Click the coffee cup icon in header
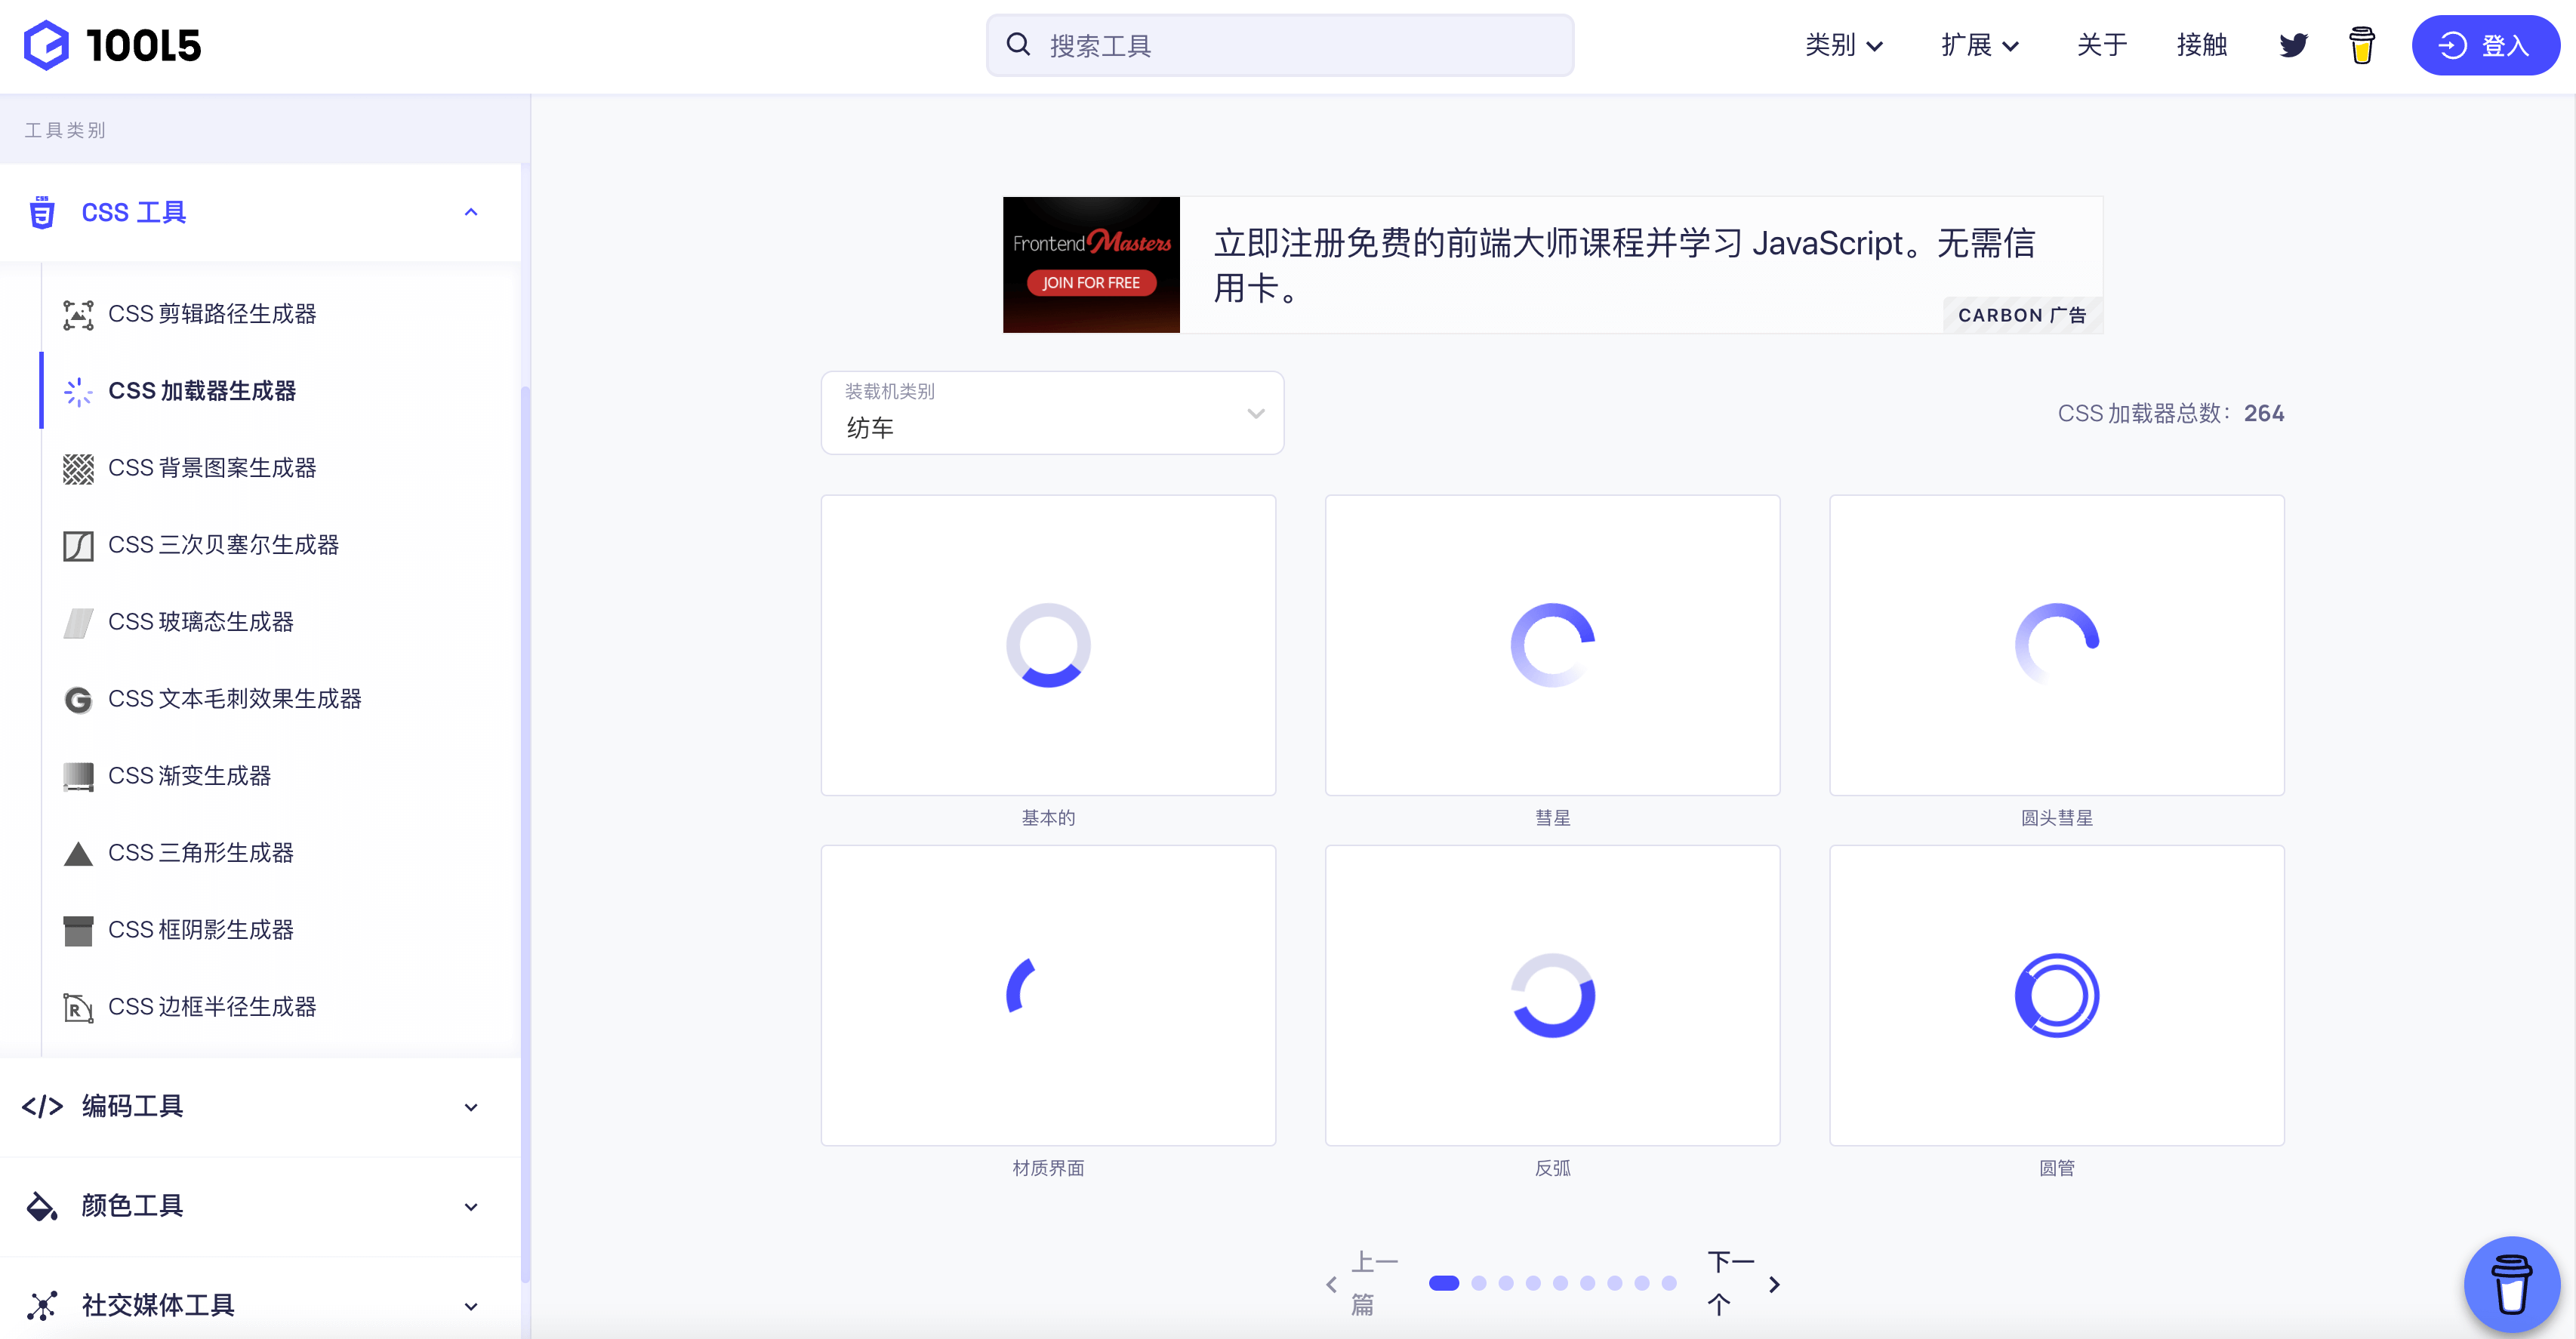2576x1339 pixels. pos(2361,45)
